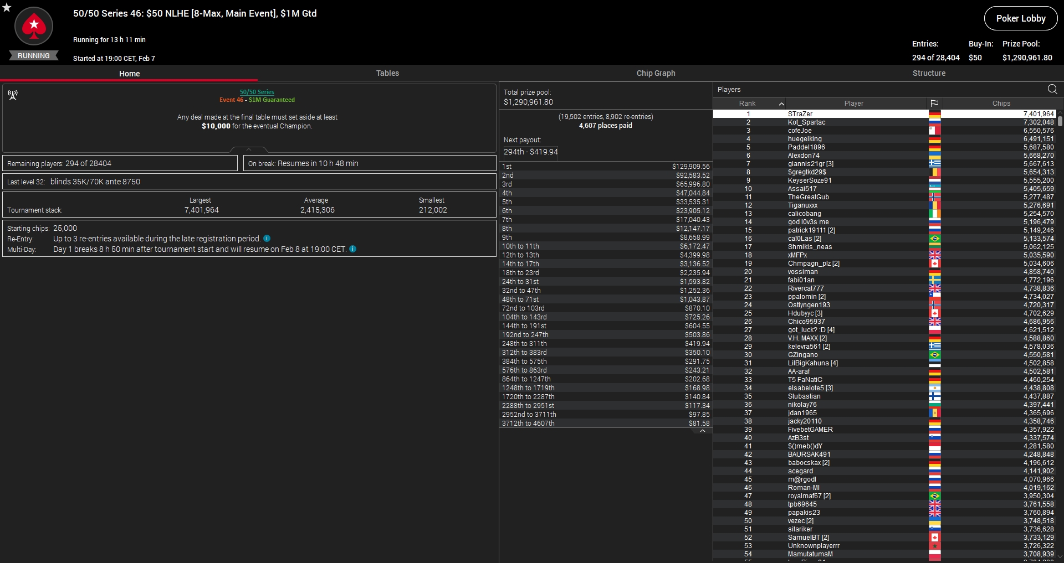Click the Moldova flag beside jdan1965
The height and width of the screenshot is (563, 1064).
pos(934,413)
